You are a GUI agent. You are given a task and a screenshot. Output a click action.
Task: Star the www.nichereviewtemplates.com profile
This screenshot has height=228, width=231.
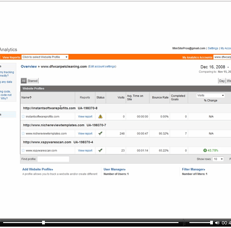pyautogui.click(x=23, y=133)
